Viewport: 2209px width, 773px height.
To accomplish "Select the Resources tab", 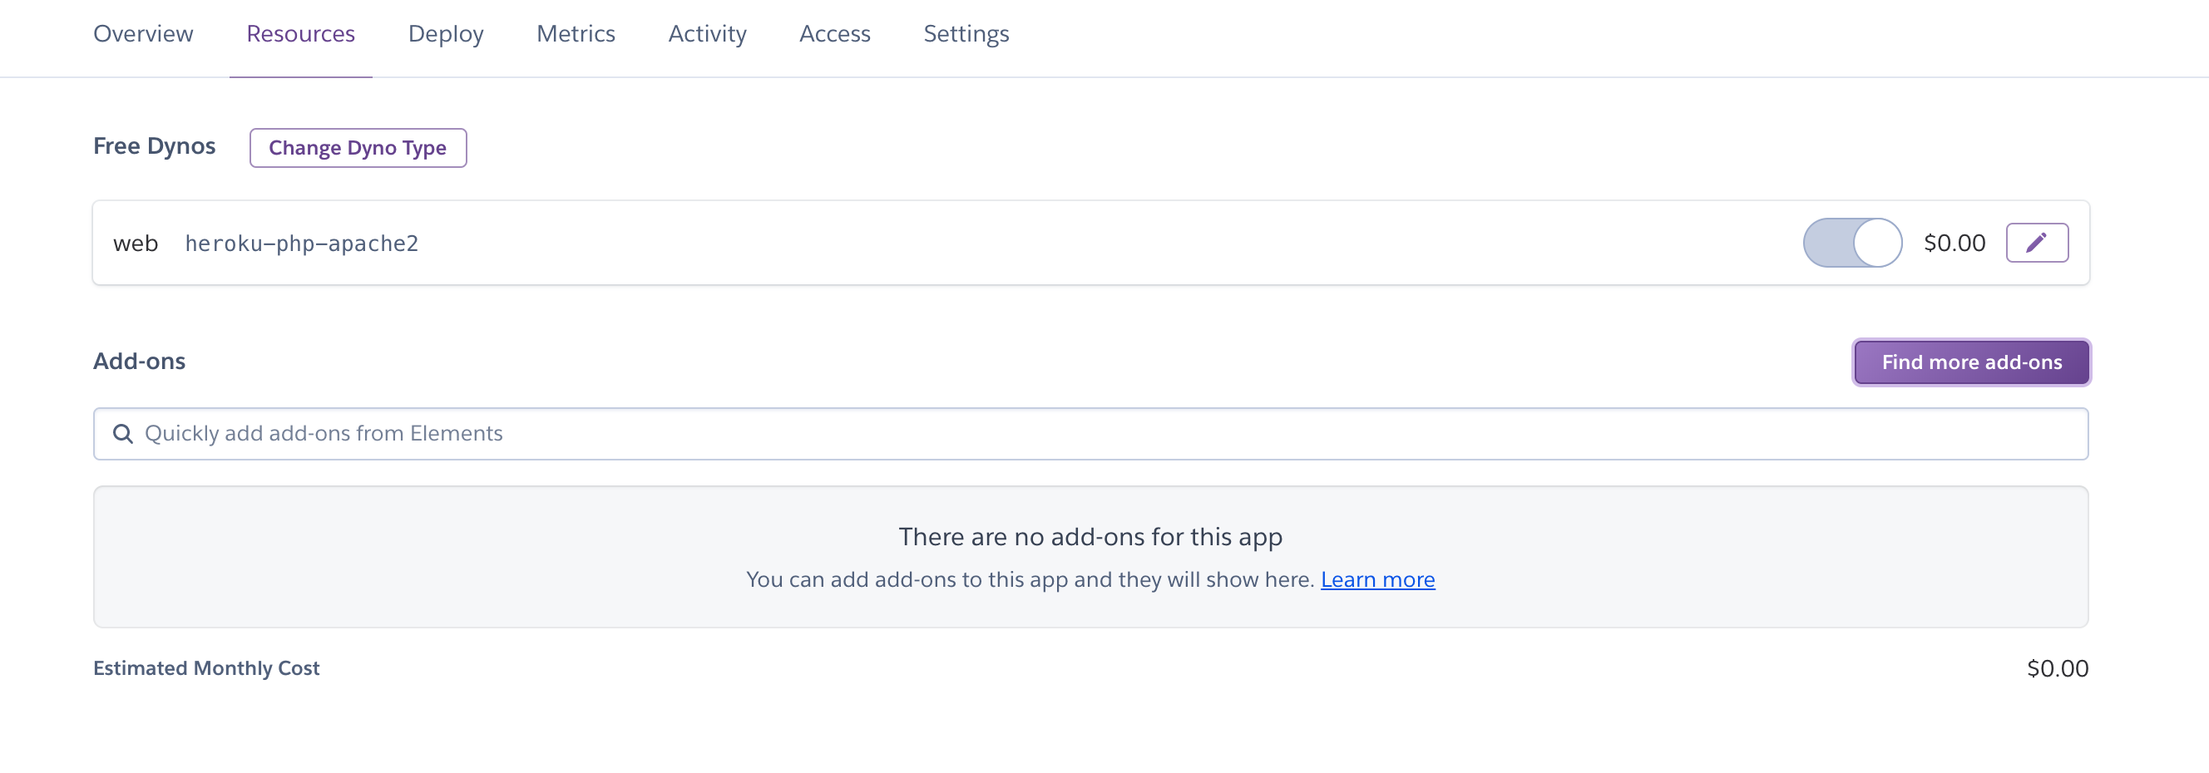I will click(300, 34).
